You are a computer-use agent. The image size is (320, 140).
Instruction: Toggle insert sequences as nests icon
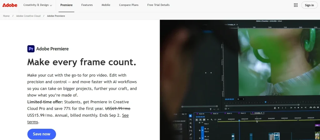pos(197,120)
